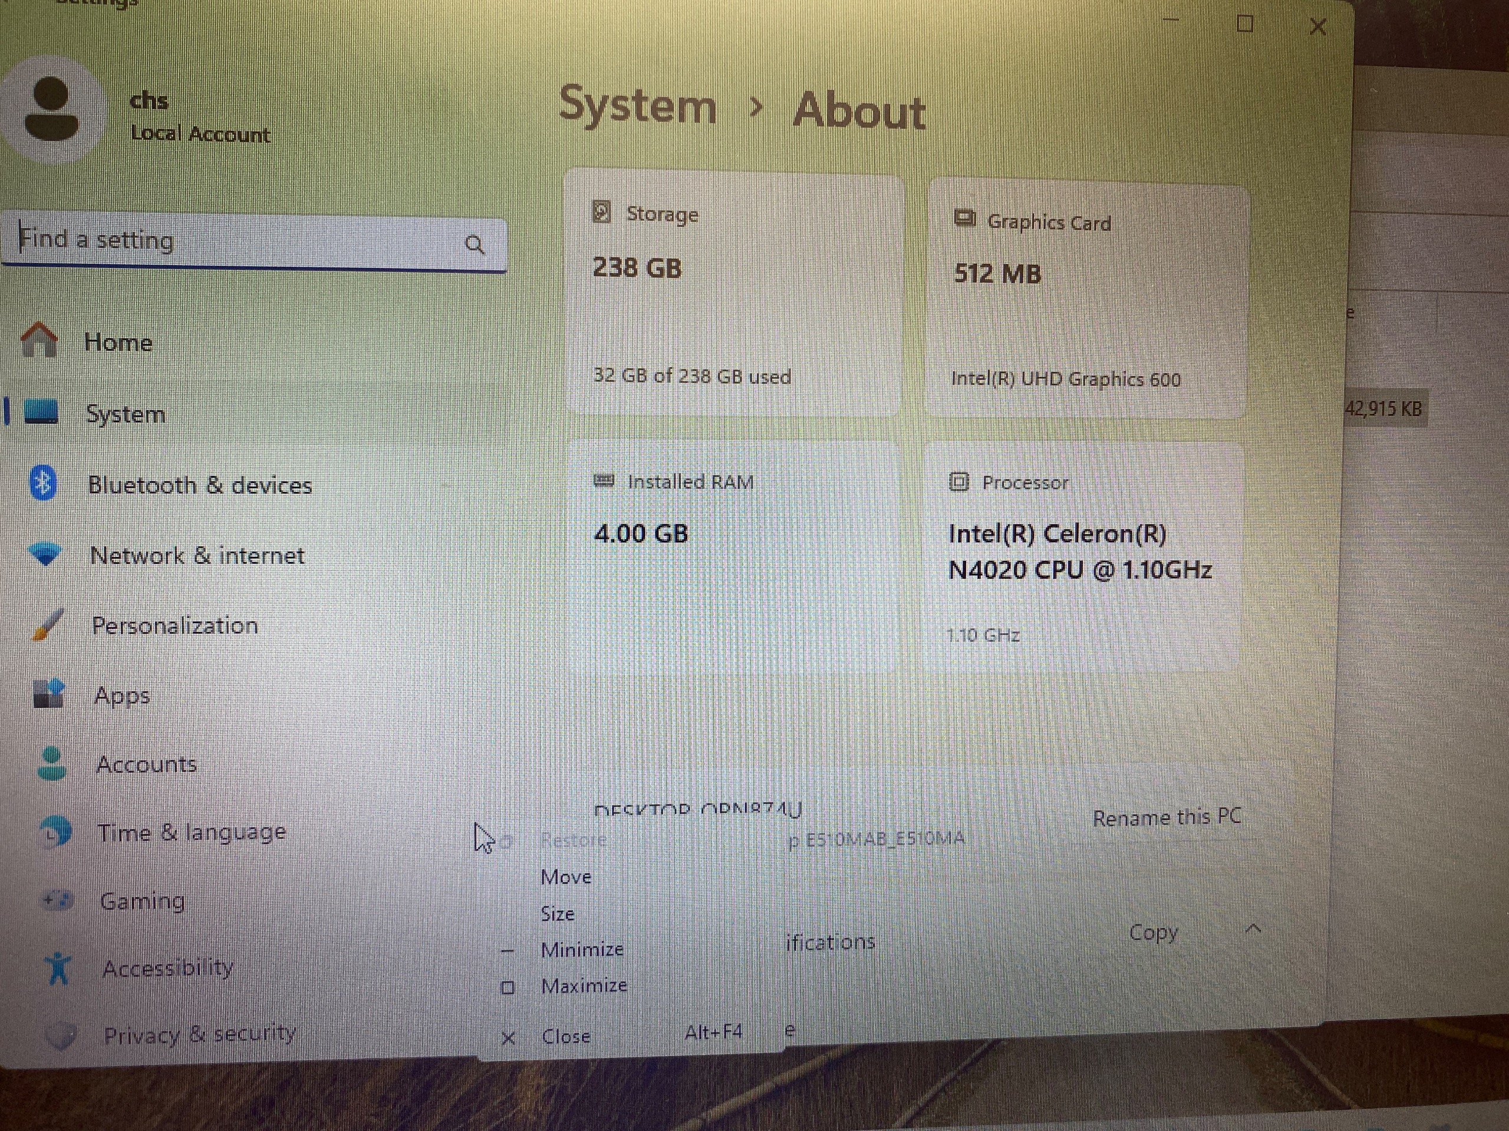This screenshot has width=1509, height=1131.
Task: Collapse the specifications section chevron
Action: pos(1253,928)
